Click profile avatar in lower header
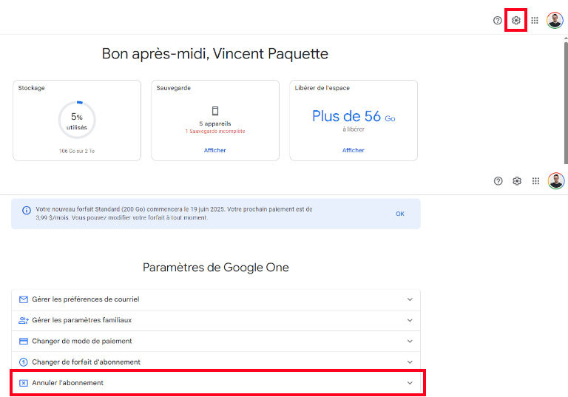This screenshot has height=397, width=568. [556, 180]
